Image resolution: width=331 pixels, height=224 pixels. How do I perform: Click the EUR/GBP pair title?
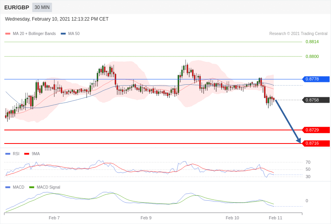pyautogui.click(x=17, y=8)
